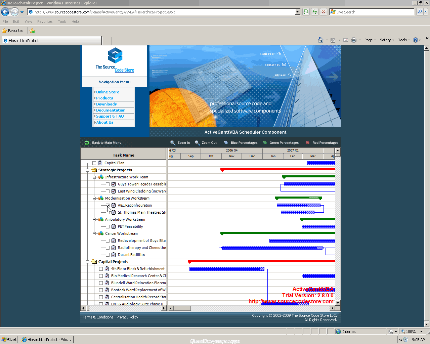Collapse the Cancer Workstream node
430x344 pixels.
tap(94, 234)
